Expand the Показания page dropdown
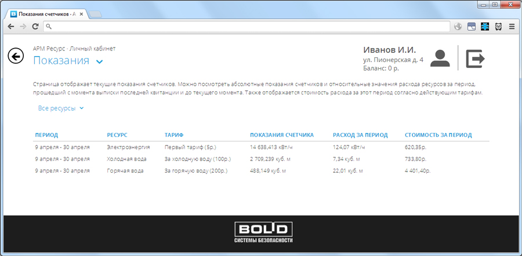The height and width of the screenshot is (256, 522). pos(99,61)
